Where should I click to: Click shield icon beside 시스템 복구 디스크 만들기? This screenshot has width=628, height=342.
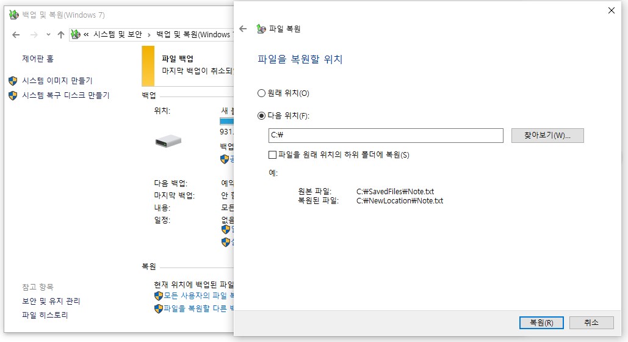(13, 95)
